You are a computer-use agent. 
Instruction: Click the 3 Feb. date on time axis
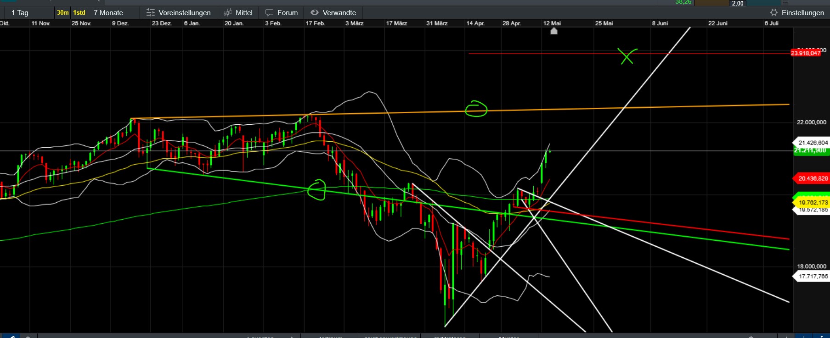[273, 23]
